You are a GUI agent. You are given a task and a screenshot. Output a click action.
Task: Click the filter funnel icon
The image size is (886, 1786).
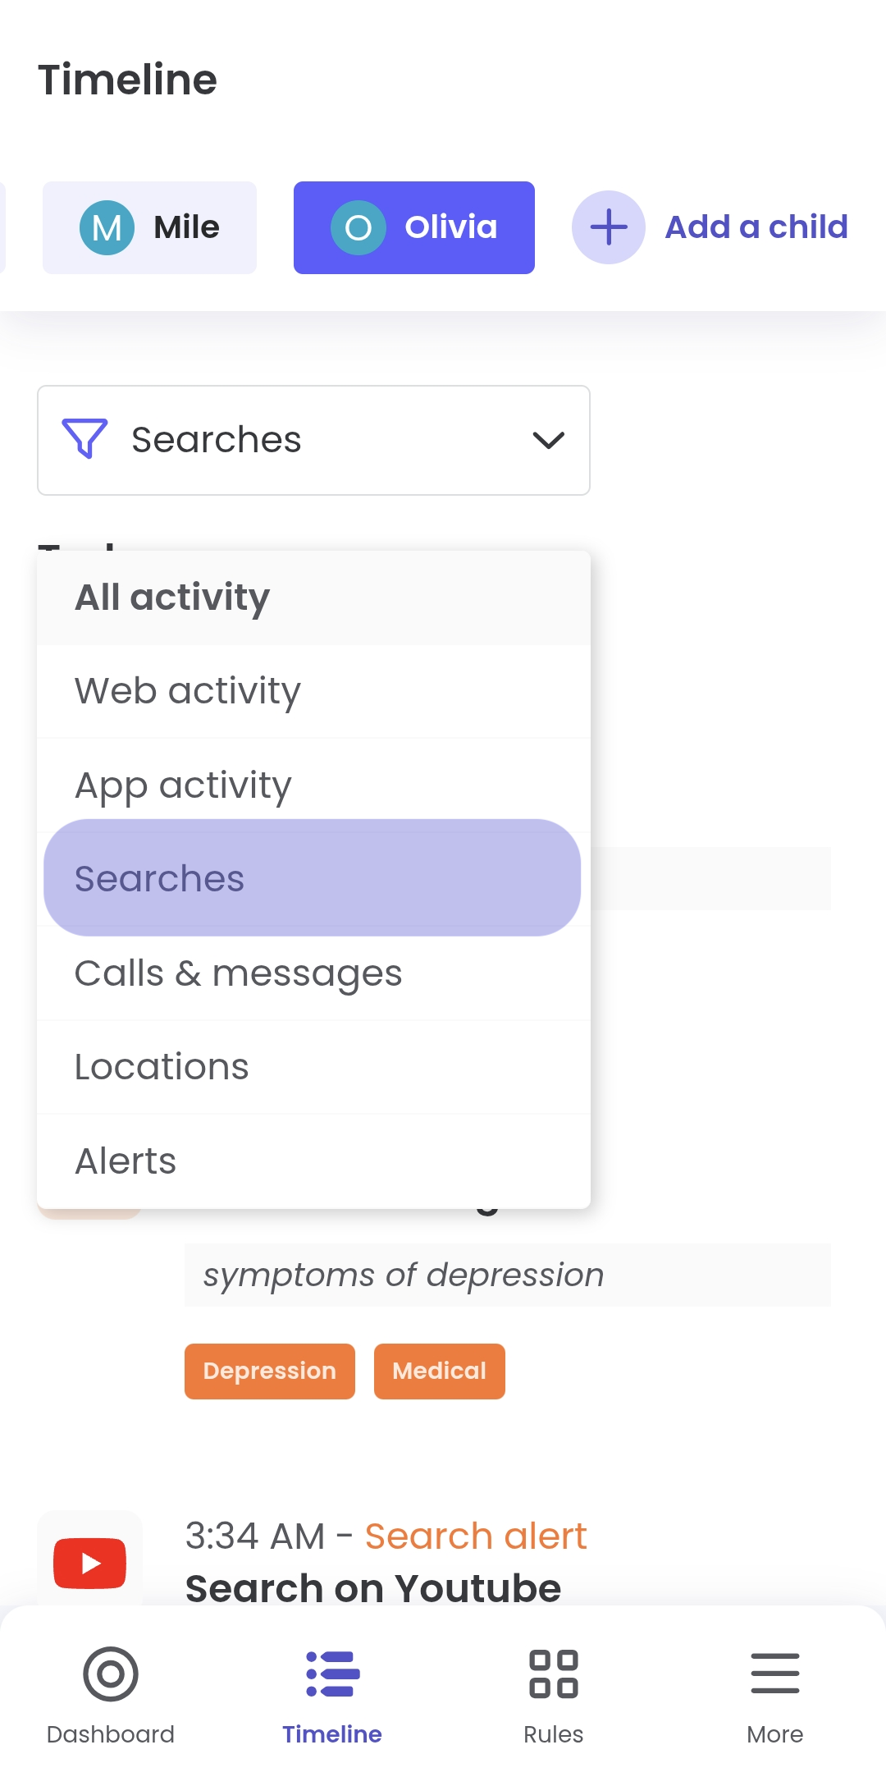pos(85,440)
